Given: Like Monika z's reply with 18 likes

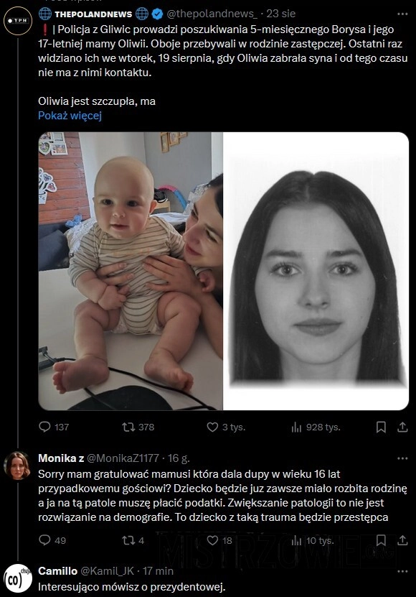Looking at the screenshot, I should 219,540.
